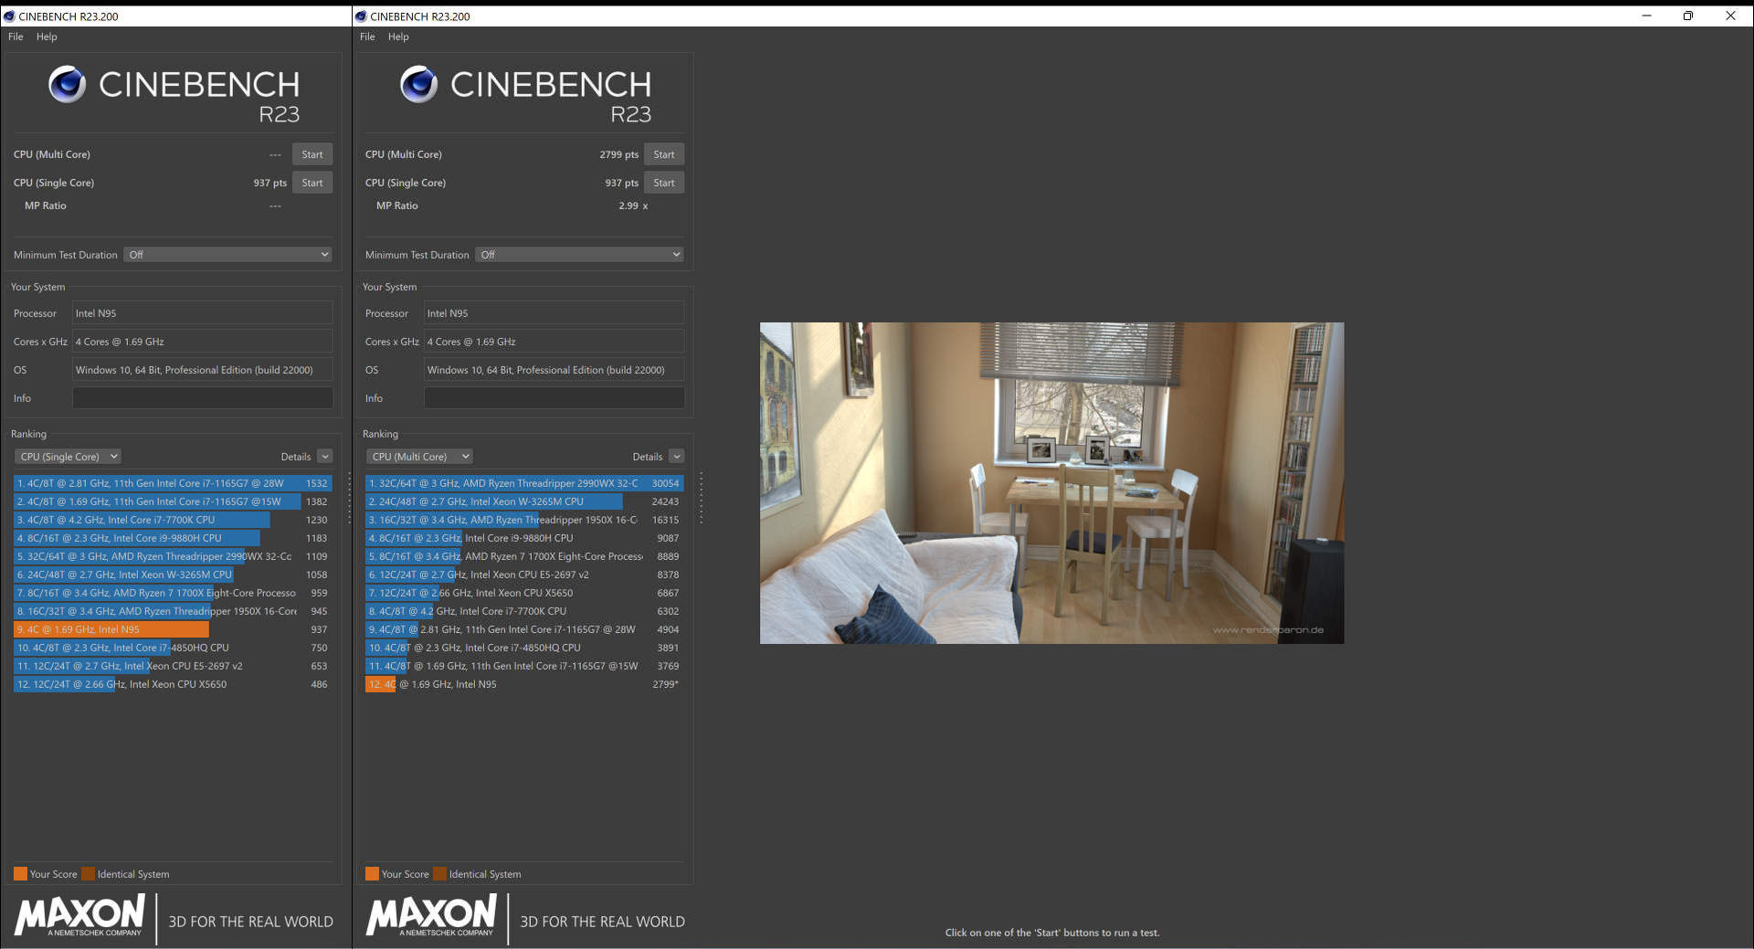The height and width of the screenshot is (949, 1754).
Task: Open CPU (Multi Core) ranking dropdown
Action: coord(419,457)
